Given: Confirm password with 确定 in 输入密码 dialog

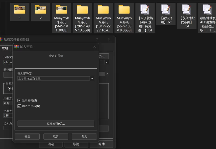Looking at the screenshot, I should [x=27, y=137].
